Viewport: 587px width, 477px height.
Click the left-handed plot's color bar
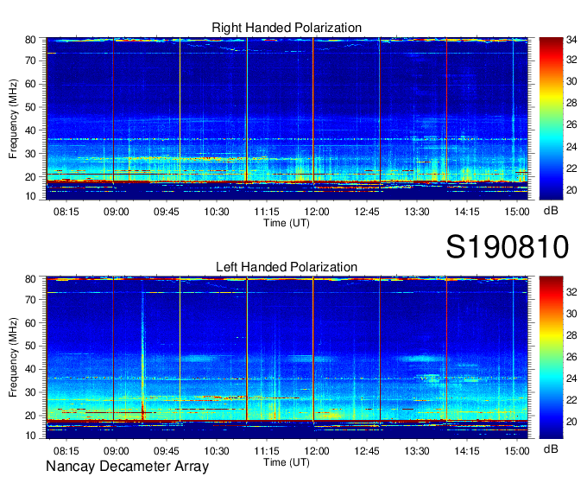pos(551,358)
